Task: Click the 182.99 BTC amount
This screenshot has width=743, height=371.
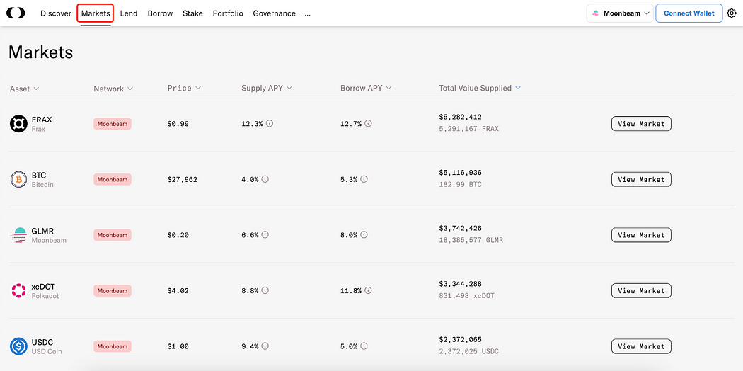Action: point(460,184)
